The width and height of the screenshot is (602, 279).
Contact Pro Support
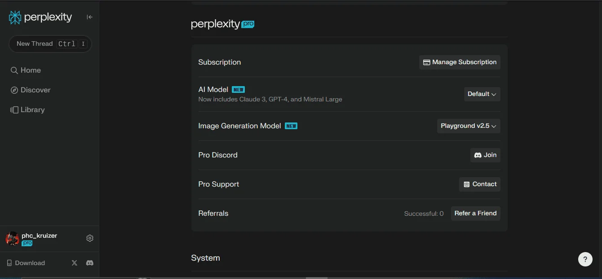point(480,184)
